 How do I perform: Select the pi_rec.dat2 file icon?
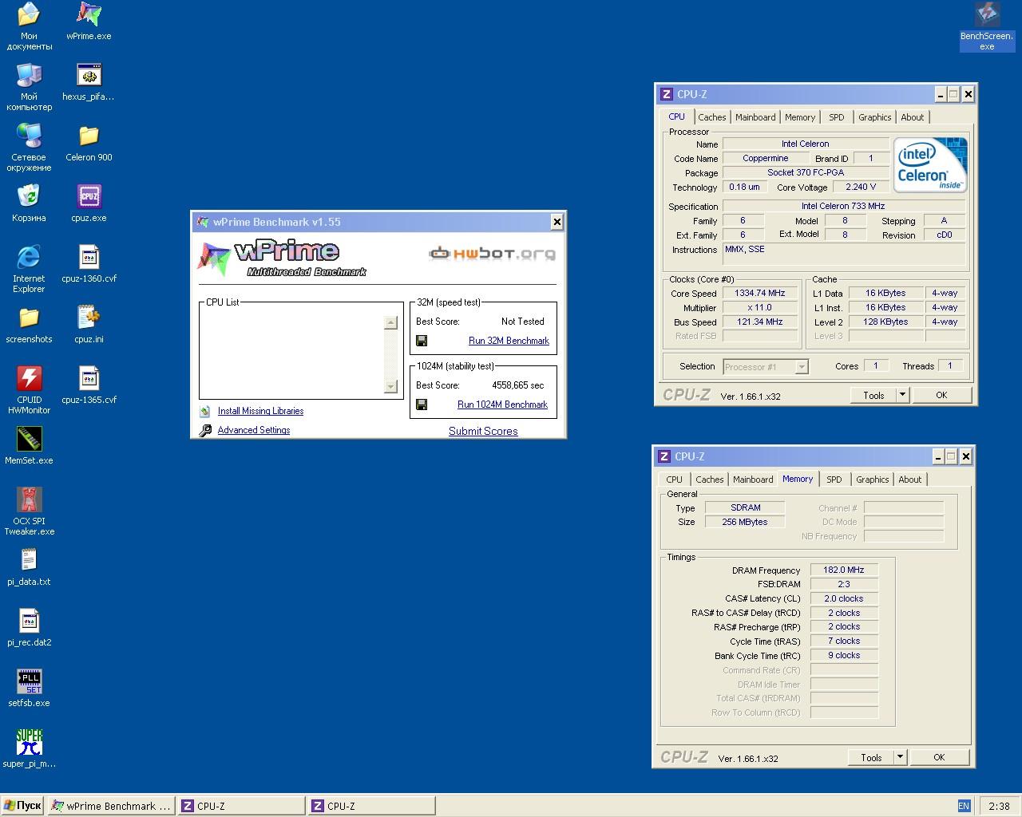coord(29,628)
